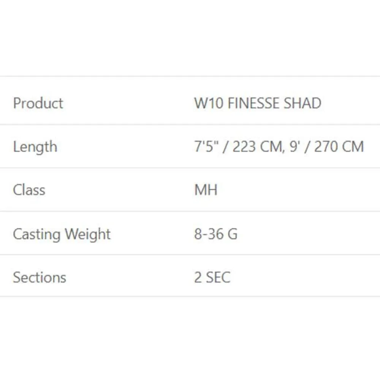Click the 7'5" length measurement
The width and height of the screenshot is (380, 380).
point(206,147)
